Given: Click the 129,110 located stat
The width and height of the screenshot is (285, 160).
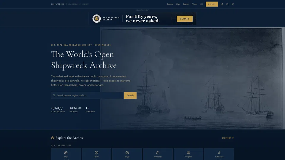Looking at the screenshot, I should tap(75, 109).
